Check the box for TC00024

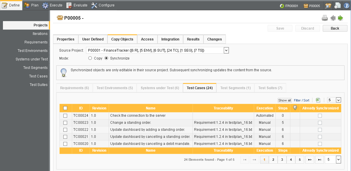pyautogui.click(x=65, y=116)
